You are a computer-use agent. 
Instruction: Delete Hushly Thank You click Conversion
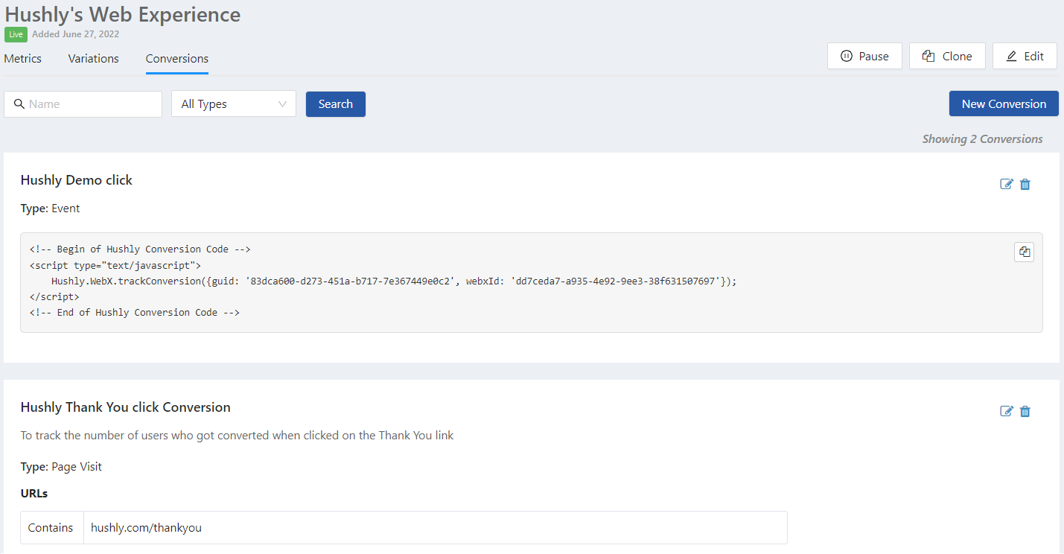click(x=1025, y=411)
